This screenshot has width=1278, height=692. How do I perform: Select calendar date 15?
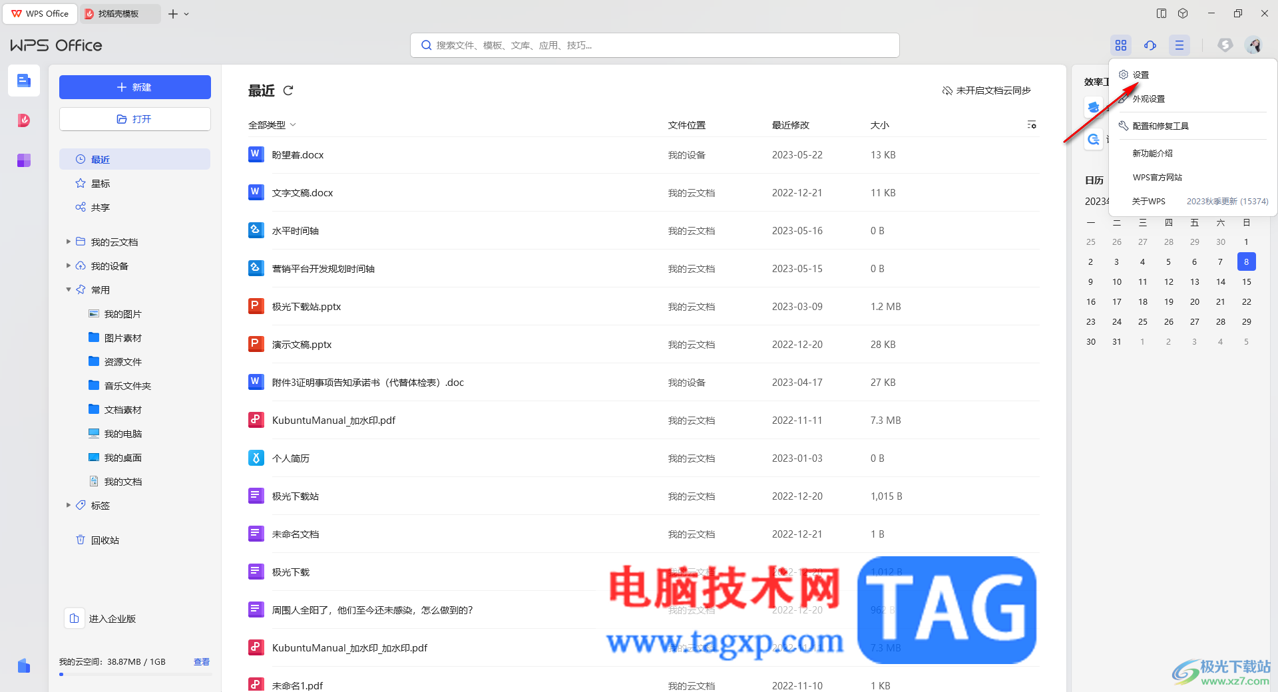coord(1247,281)
